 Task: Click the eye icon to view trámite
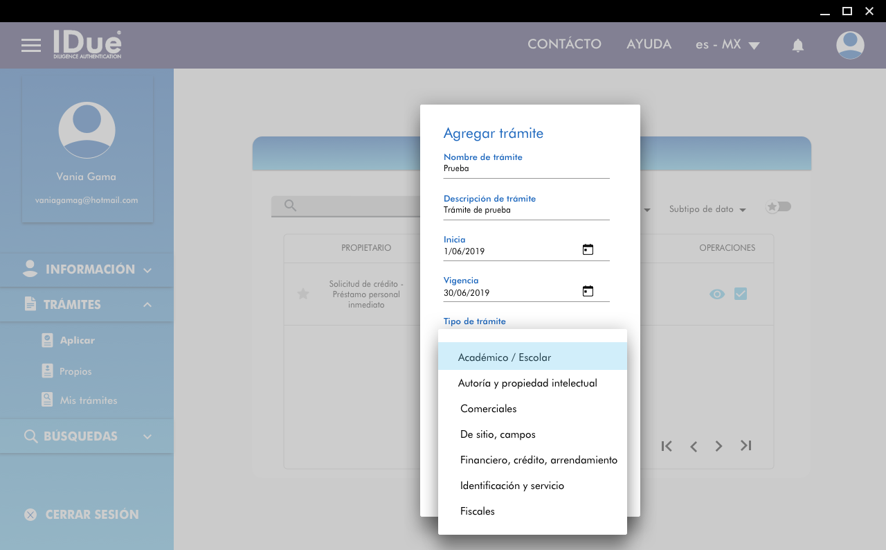tap(717, 294)
